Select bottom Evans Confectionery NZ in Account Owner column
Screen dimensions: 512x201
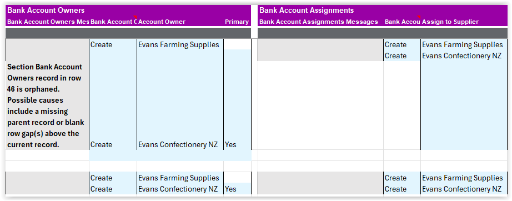click(x=178, y=189)
